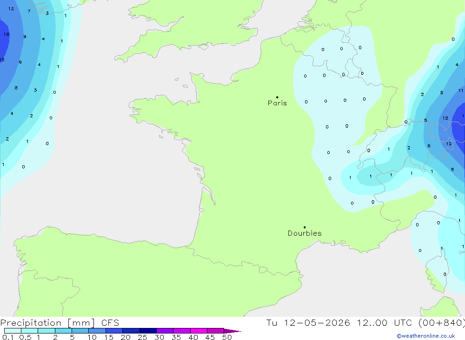
Task: Pick the 5–10 mm legend swatch
Action: 80,331
